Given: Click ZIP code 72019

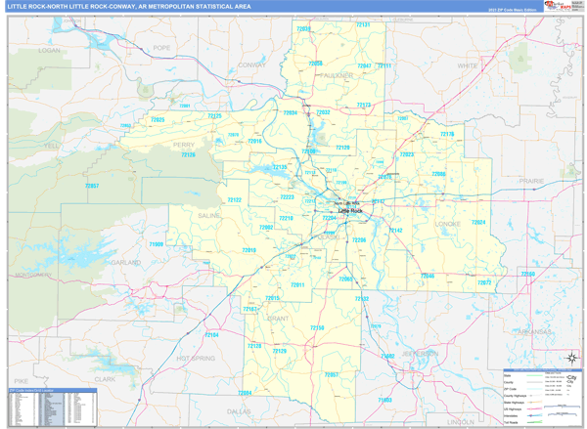Looking at the screenshot, I should click(x=248, y=250).
